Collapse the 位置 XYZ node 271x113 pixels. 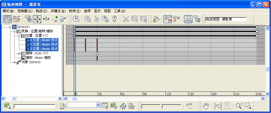click(19, 36)
